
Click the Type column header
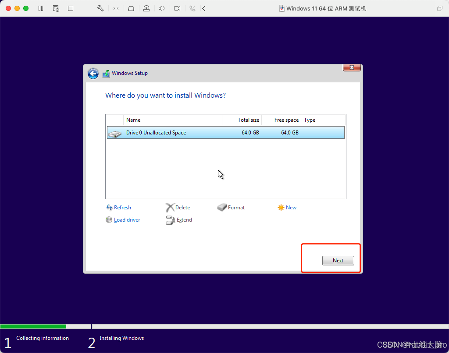(323, 120)
